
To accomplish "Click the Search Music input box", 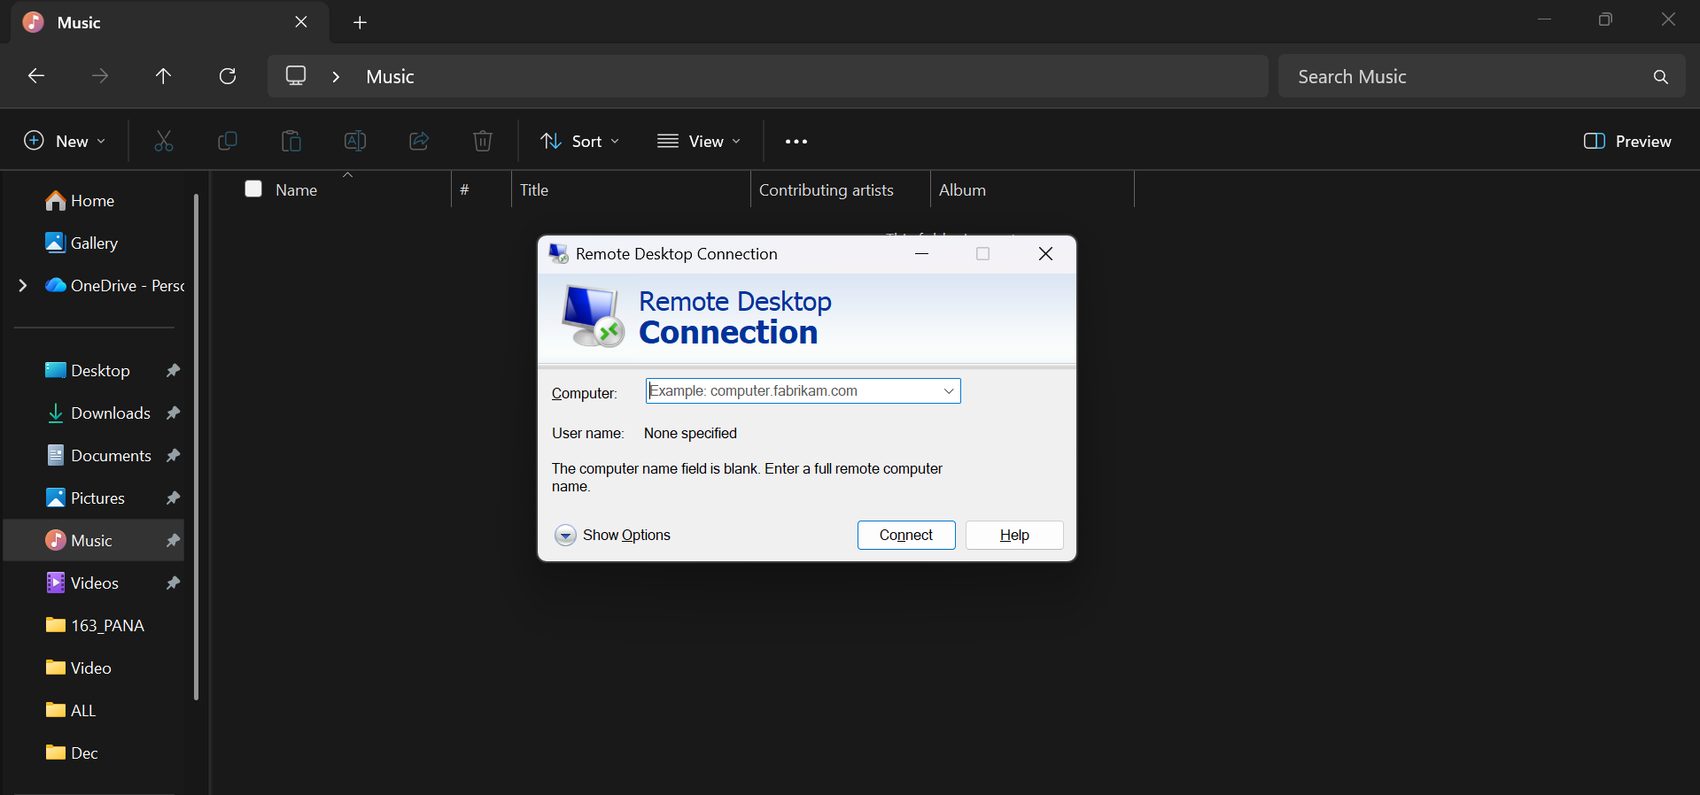I will click(1462, 77).
